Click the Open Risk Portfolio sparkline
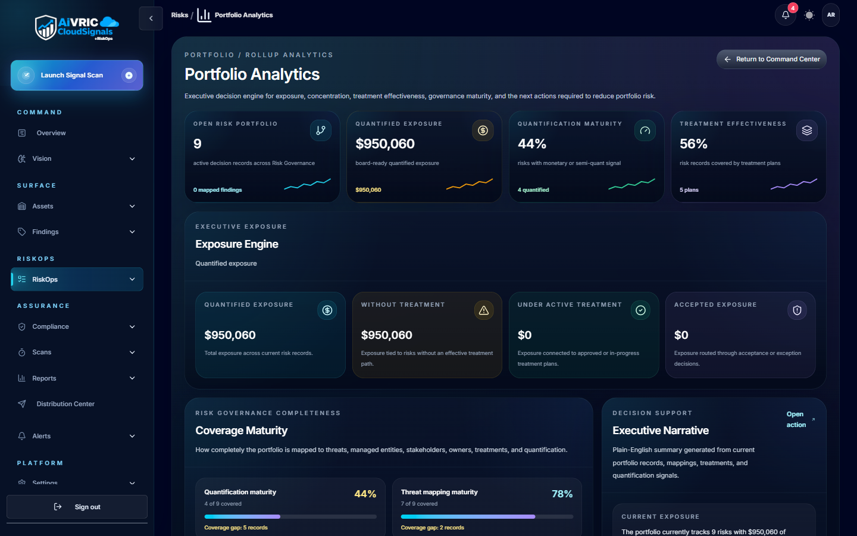 click(x=308, y=184)
